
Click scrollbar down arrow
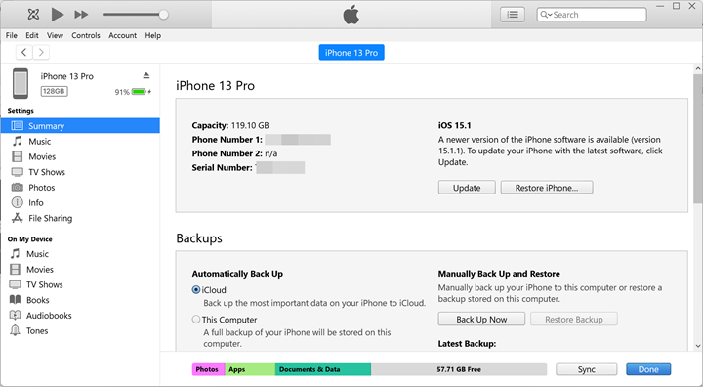point(698,346)
